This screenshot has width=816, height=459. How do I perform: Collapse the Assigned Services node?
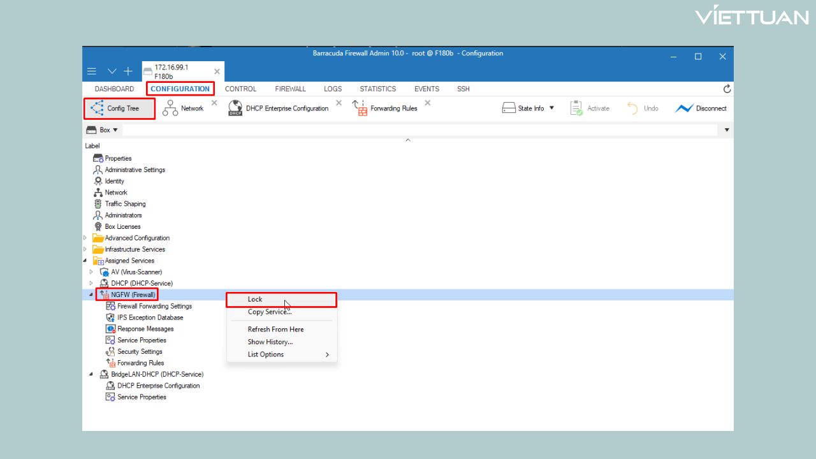(85, 261)
